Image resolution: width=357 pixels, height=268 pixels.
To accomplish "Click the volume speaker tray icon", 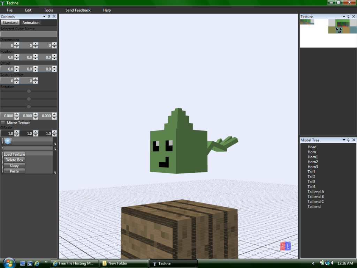I will (333, 263).
